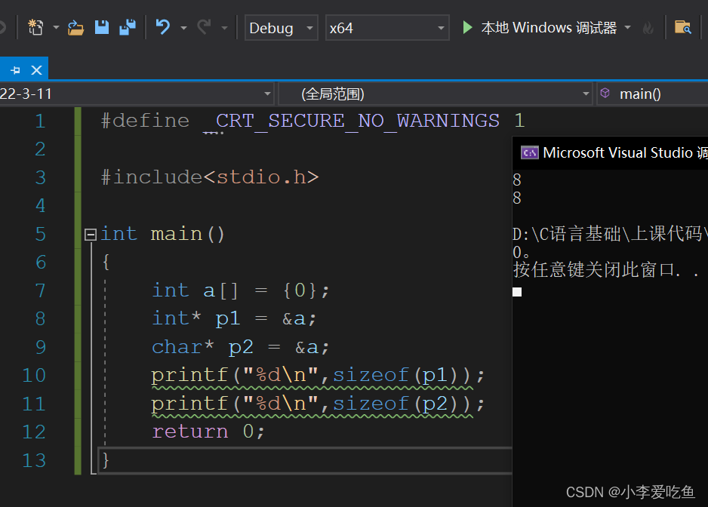
Task: Start the 本地 Windows 调试器 debugger
Action: point(549,28)
